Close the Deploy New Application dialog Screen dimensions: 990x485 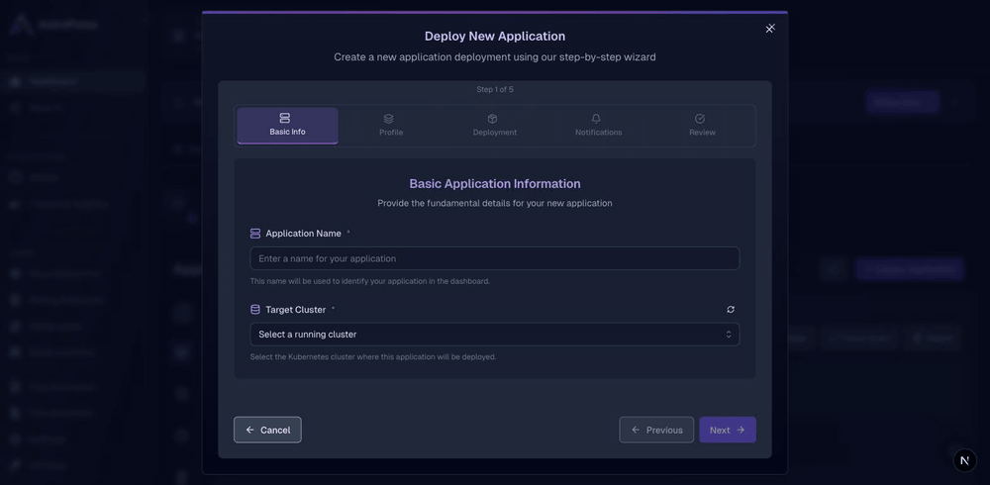pos(769,29)
